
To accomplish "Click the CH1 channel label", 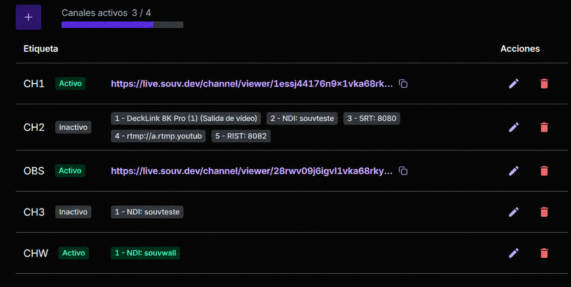I will [34, 83].
